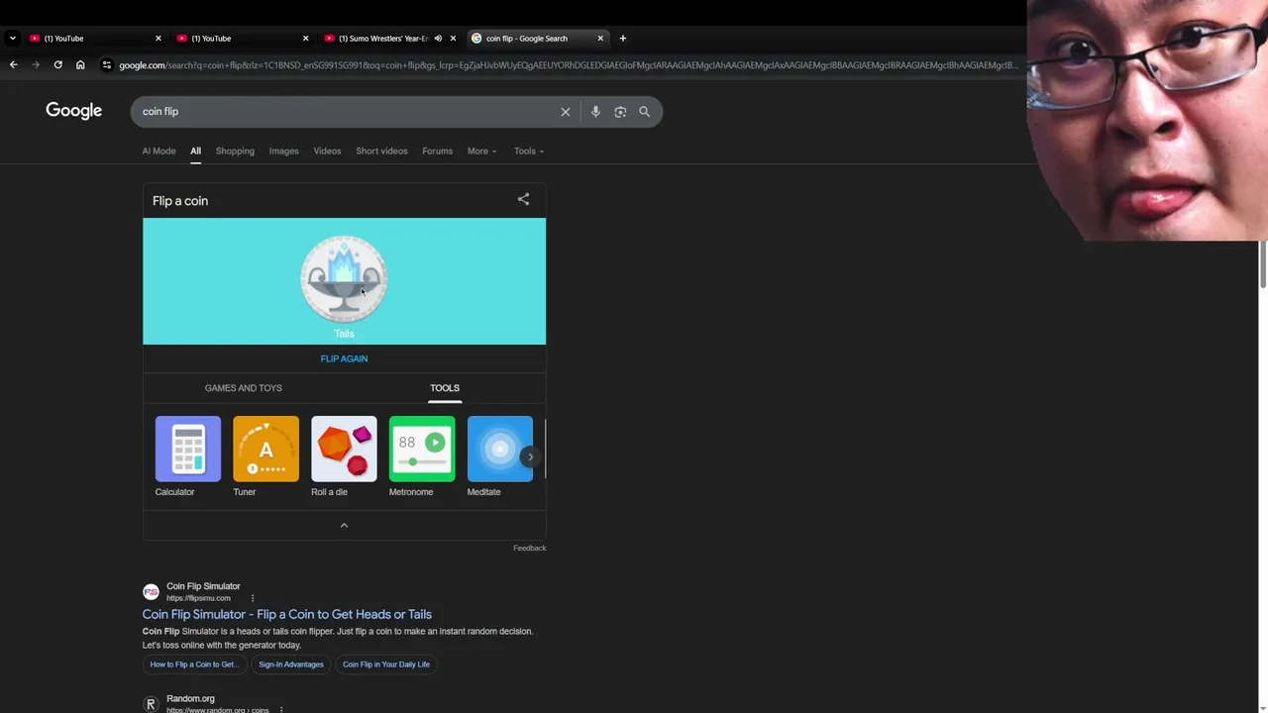Click the browser back arrow
1268x713 pixels.
click(13, 65)
